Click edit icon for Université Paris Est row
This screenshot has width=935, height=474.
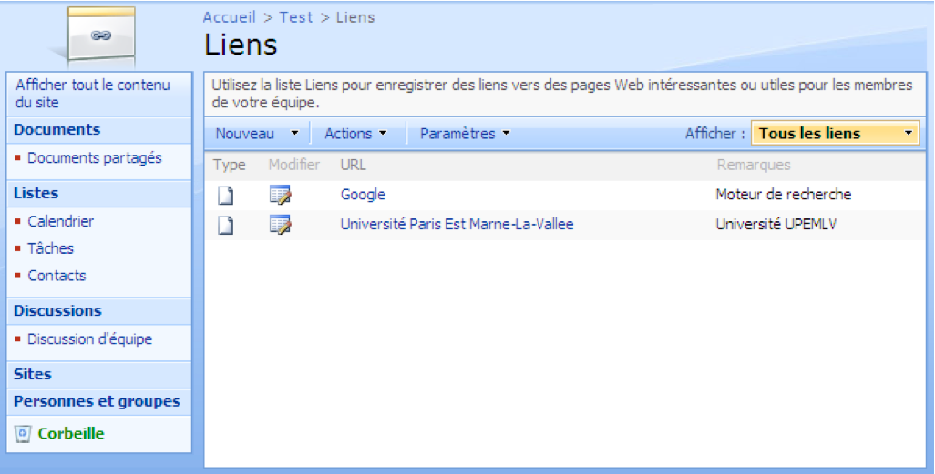[x=280, y=225]
